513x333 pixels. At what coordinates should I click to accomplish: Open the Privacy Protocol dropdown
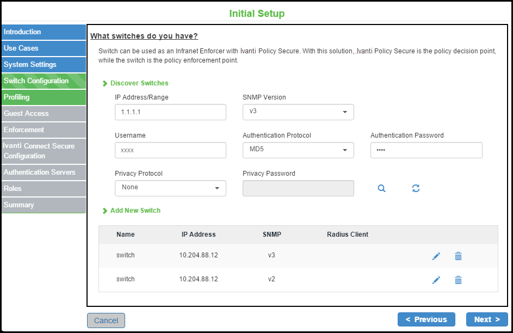pyautogui.click(x=170, y=188)
